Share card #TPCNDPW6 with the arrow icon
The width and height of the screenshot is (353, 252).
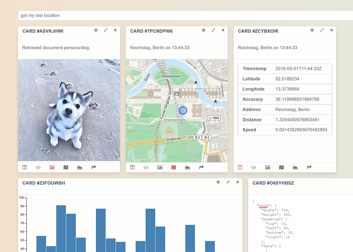(x=201, y=167)
